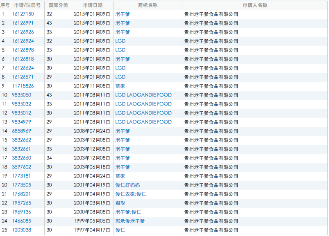Open registration number 1957265
The image size is (329, 236).
(22, 203)
